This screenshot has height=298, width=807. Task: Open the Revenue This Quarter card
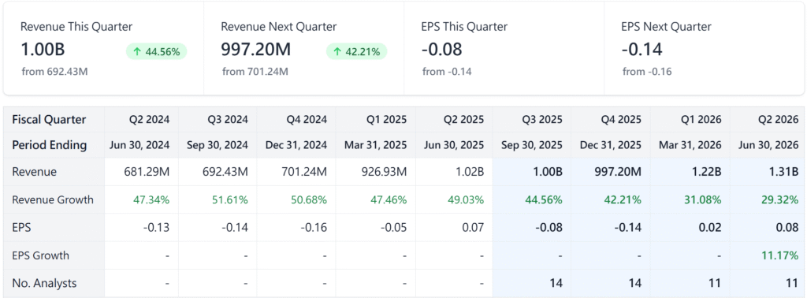pyautogui.click(x=104, y=48)
